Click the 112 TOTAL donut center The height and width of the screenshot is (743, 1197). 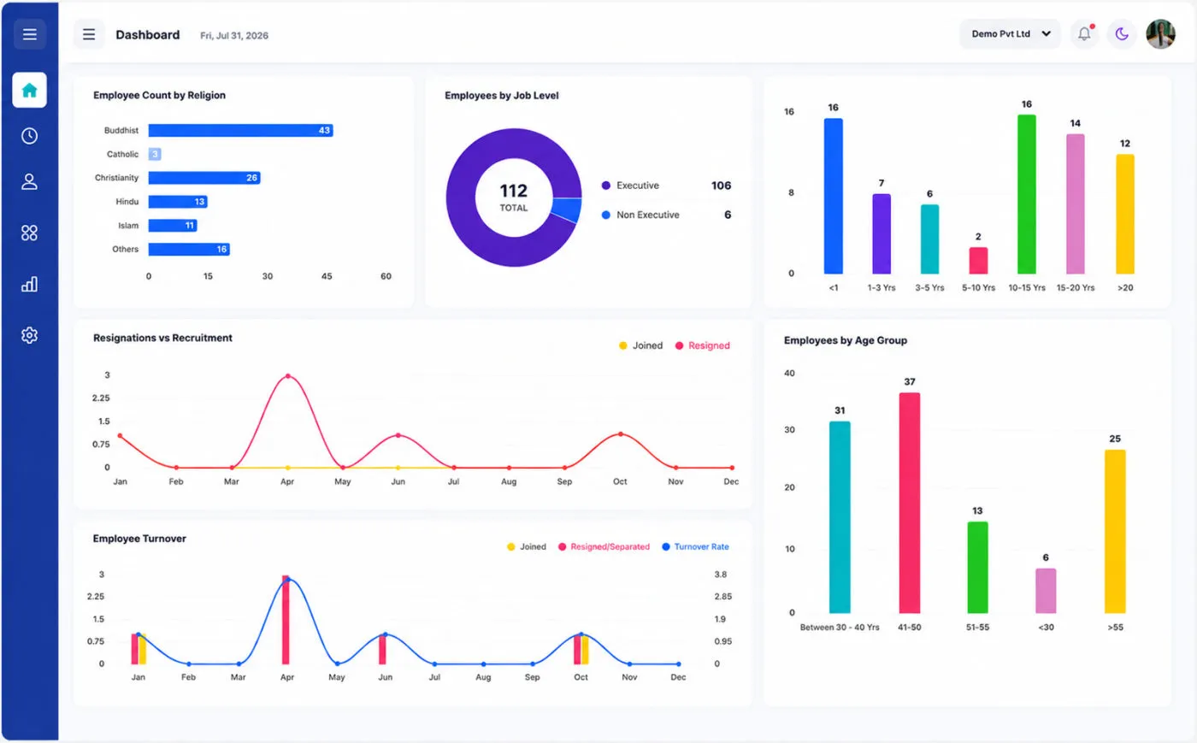point(514,197)
